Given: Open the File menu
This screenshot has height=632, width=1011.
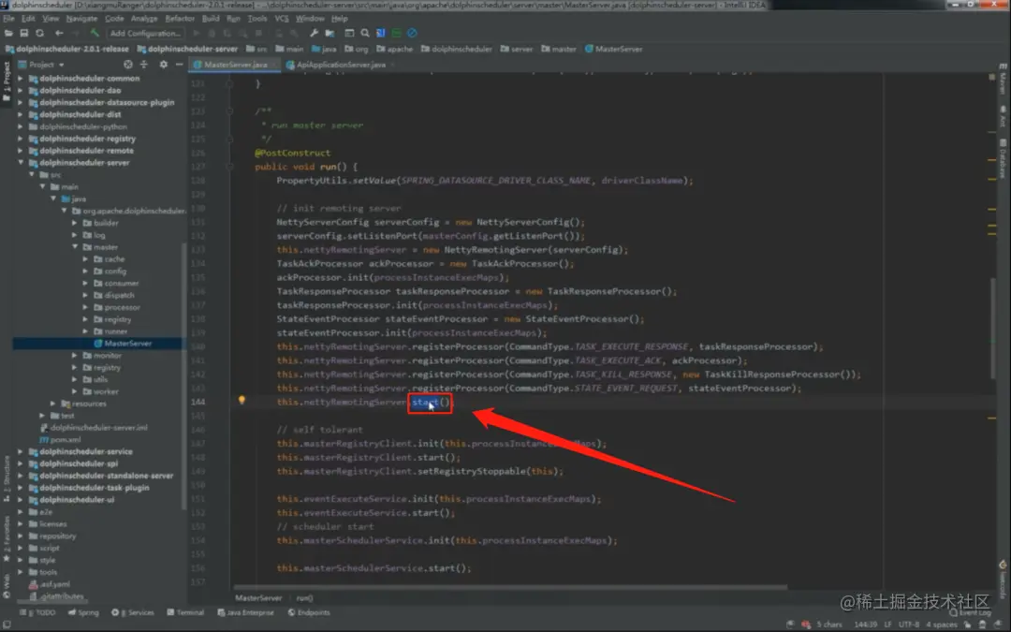Looking at the screenshot, I should tap(8, 19).
